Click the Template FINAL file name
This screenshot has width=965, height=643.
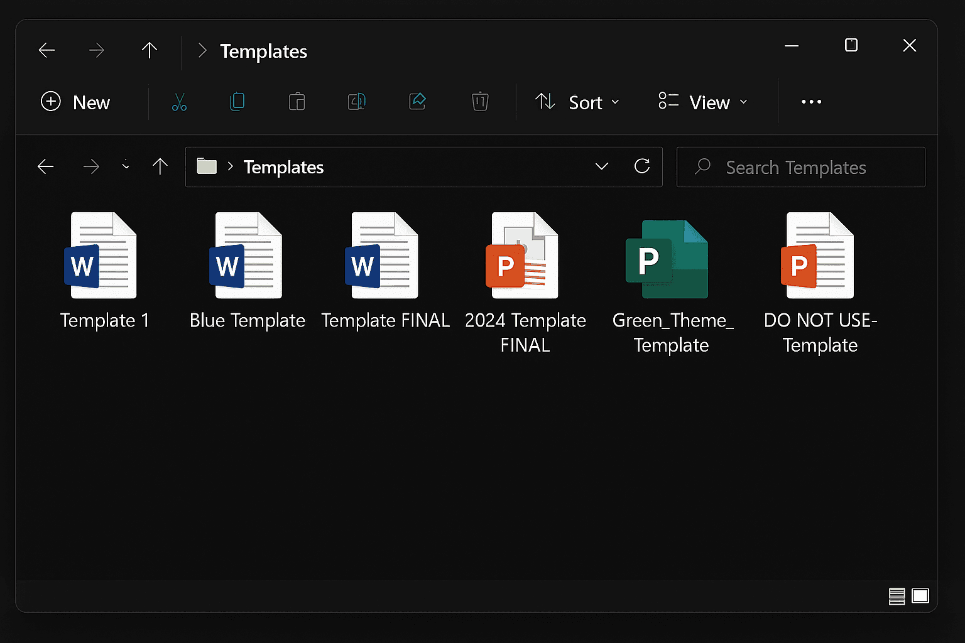pos(386,320)
